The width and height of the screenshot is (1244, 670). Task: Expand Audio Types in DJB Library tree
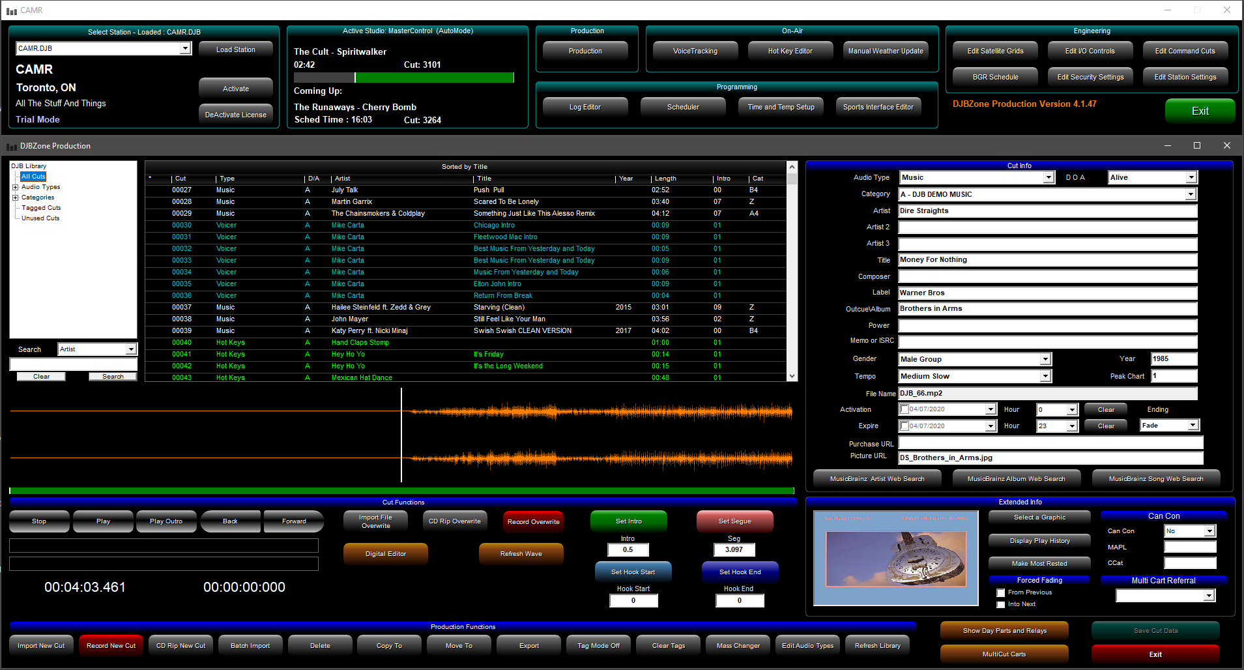point(16,187)
